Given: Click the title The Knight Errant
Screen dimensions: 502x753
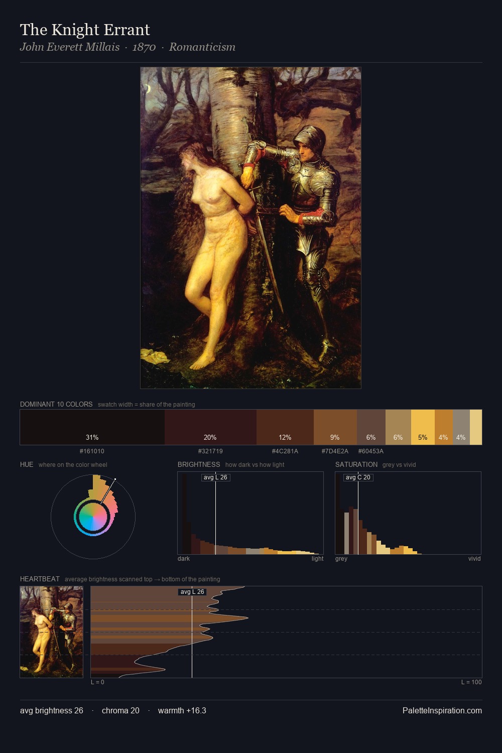Looking at the screenshot, I should pos(85,30).
